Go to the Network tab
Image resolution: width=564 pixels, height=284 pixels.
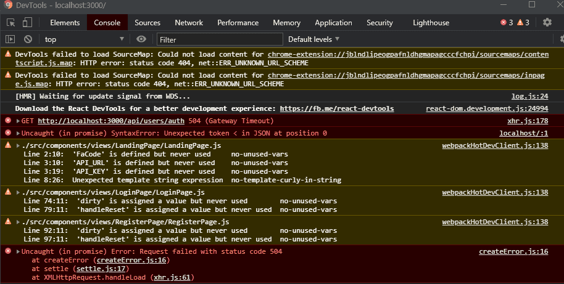[189, 23]
